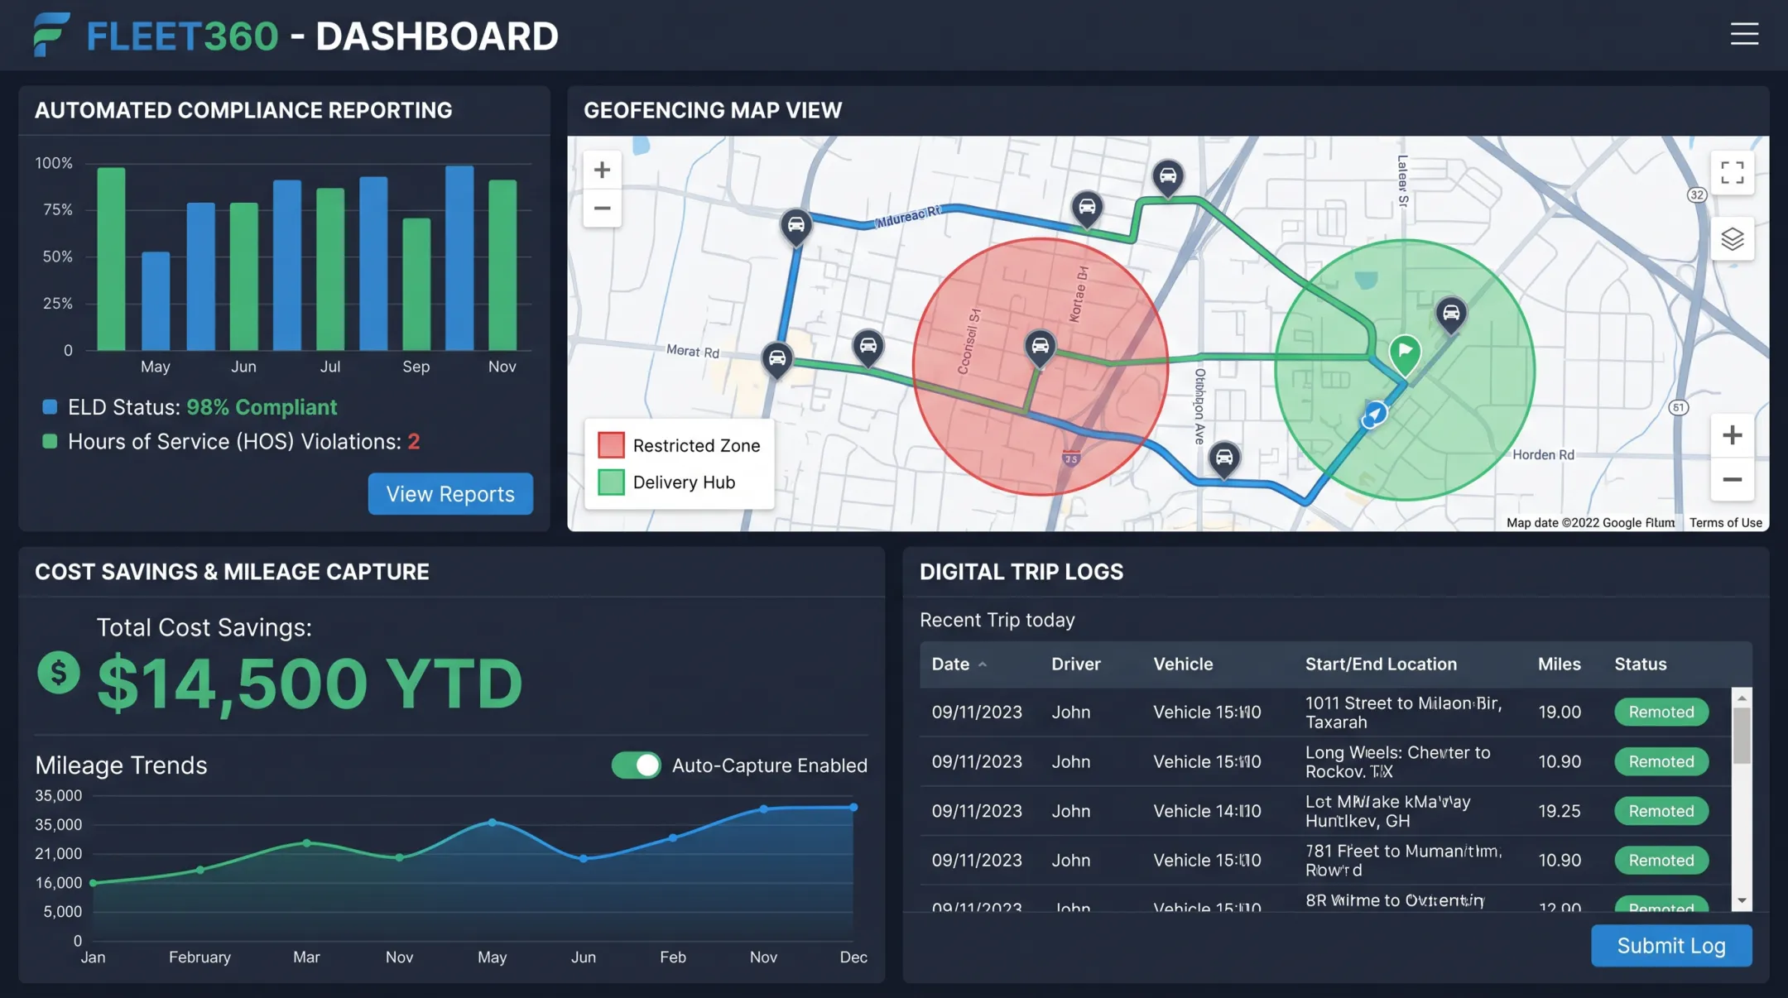Click the Driver column header

click(1075, 664)
